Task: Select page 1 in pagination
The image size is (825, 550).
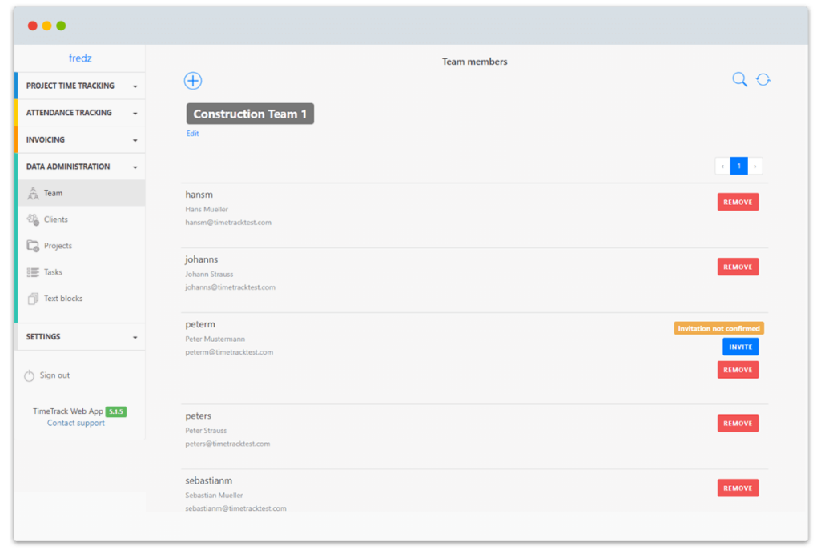Action: (738, 166)
